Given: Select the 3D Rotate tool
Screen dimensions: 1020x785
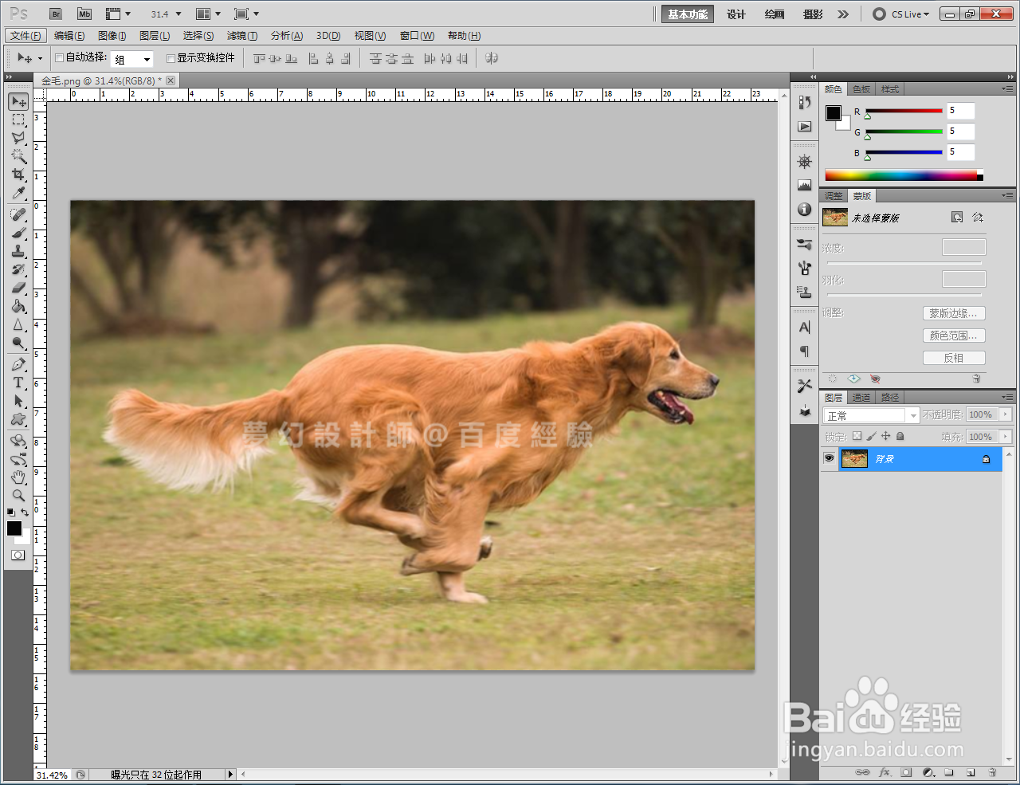Looking at the screenshot, I should pos(18,441).
